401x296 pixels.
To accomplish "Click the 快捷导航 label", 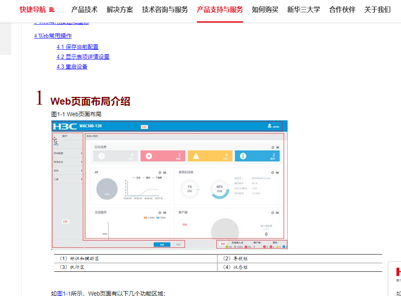I will tap(33, 10).
